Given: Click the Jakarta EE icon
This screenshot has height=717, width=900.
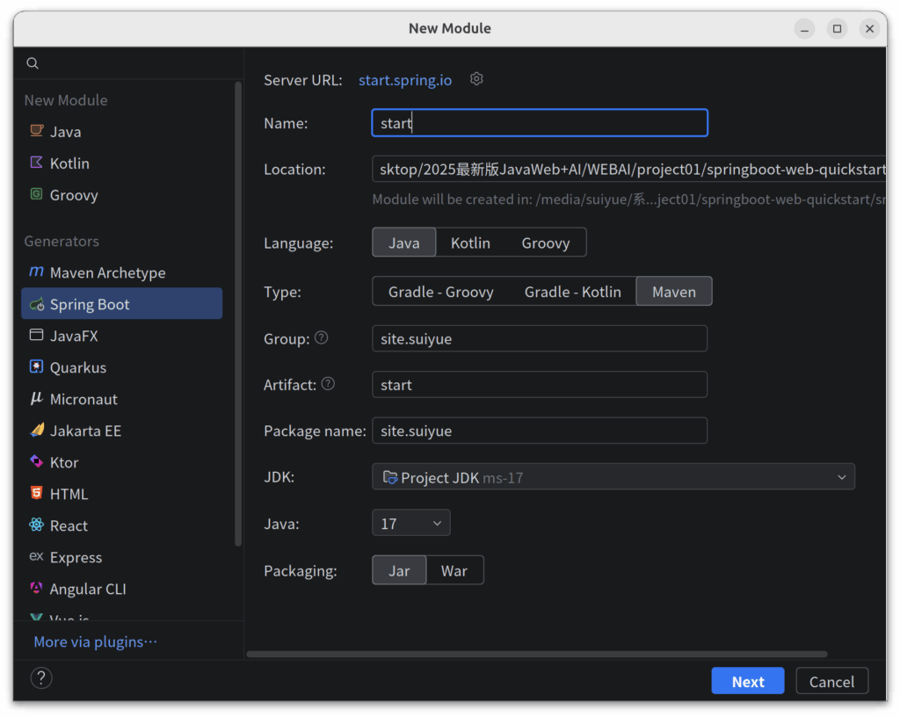Looking at the screenshot, I should point(36,431).
